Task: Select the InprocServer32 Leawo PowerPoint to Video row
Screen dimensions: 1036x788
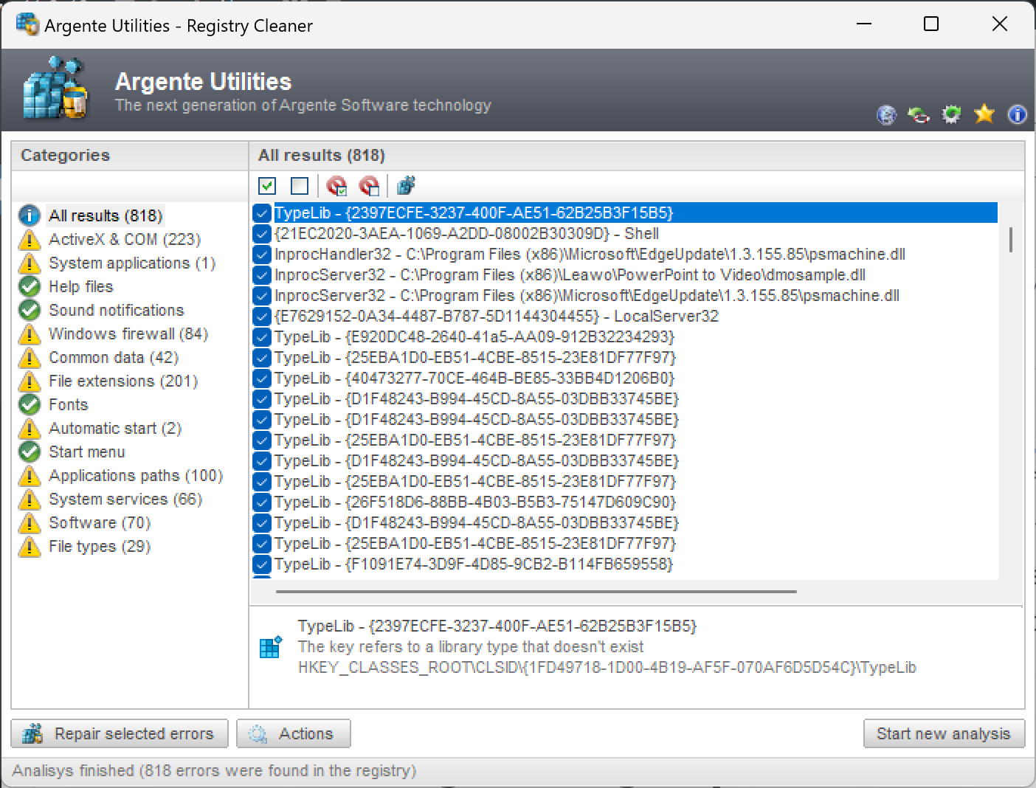Action: pos(570,275)
